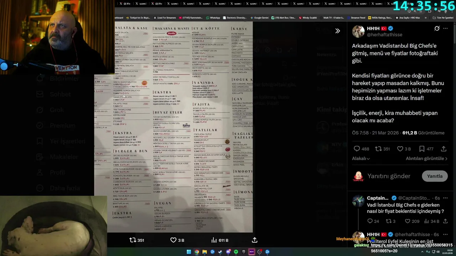Open HHH profile avatar at tweet top

(358, 31)
